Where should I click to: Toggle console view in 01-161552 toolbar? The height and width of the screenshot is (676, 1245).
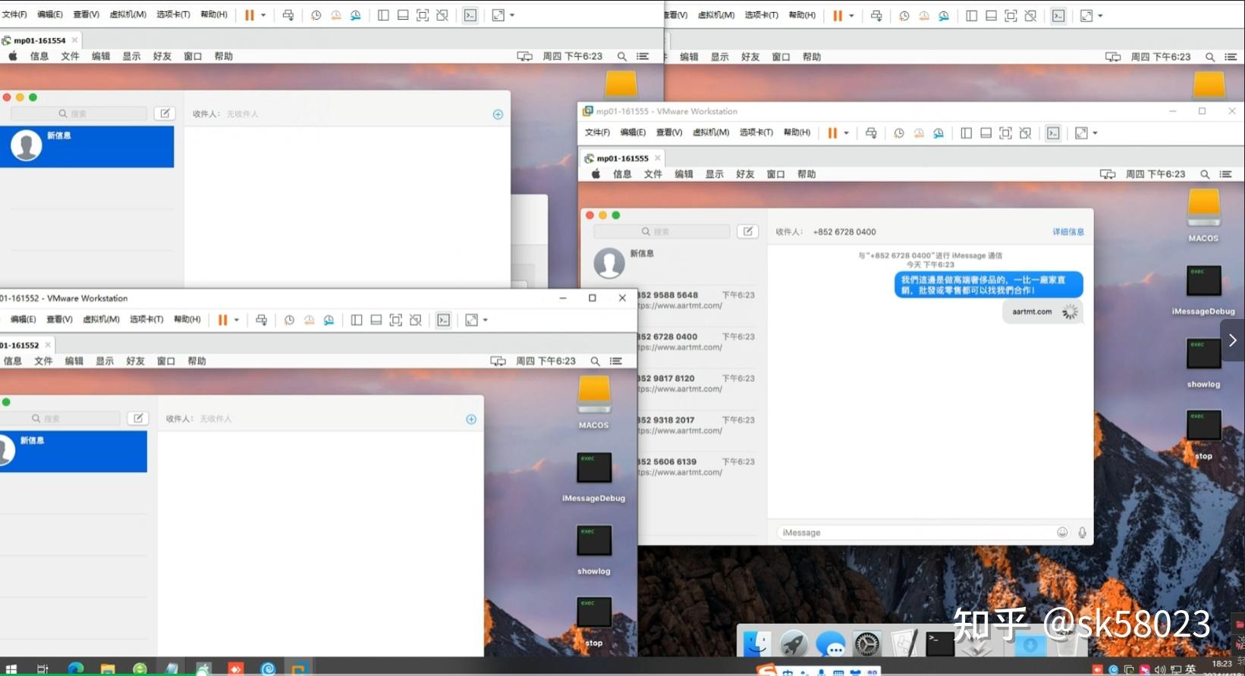pos(444,320)
